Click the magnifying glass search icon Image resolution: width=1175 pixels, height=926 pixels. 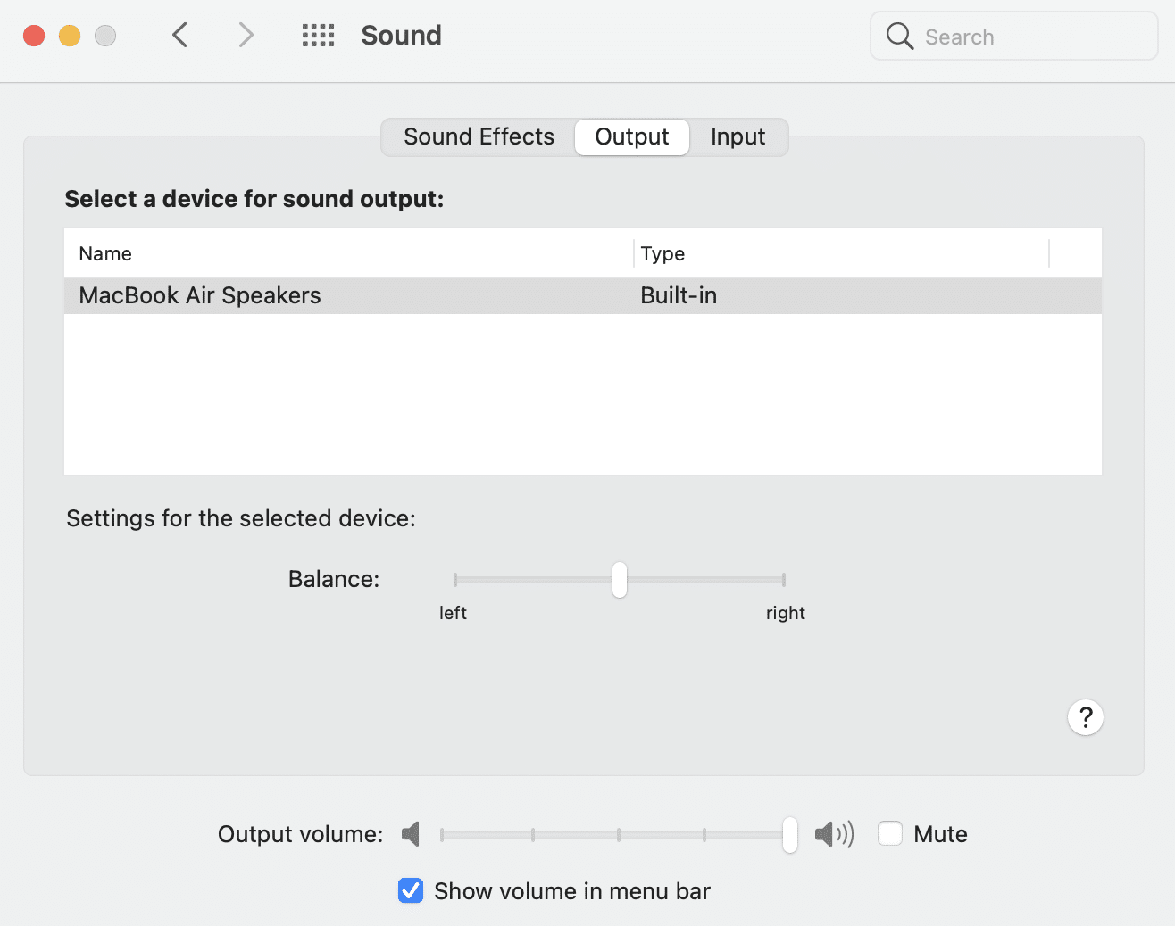[898, 37]
